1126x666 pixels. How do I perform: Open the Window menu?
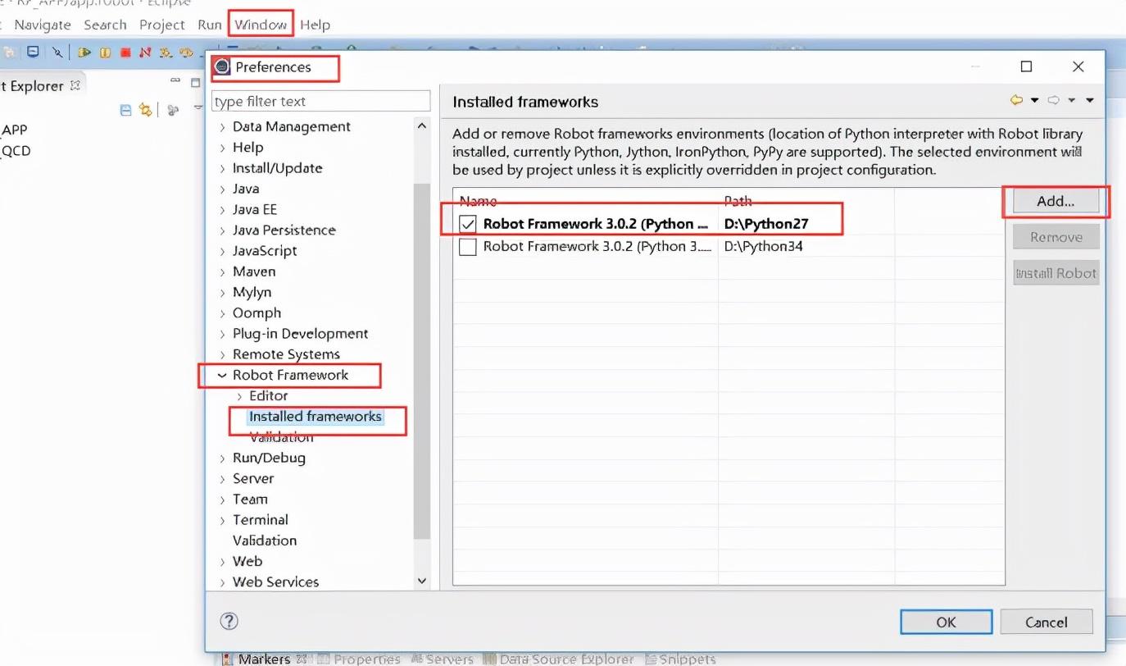pyautogui.click(x=261, y=25)
